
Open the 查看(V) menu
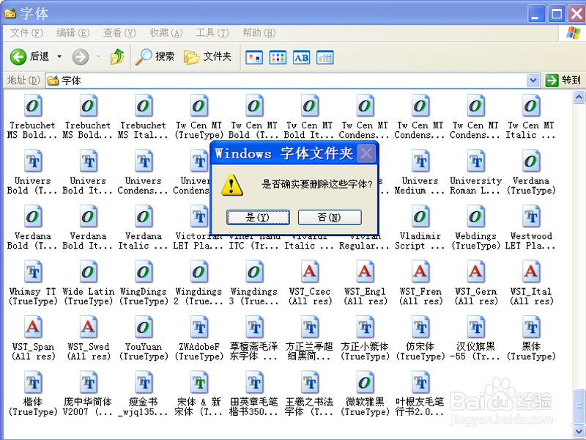(119, 33)
